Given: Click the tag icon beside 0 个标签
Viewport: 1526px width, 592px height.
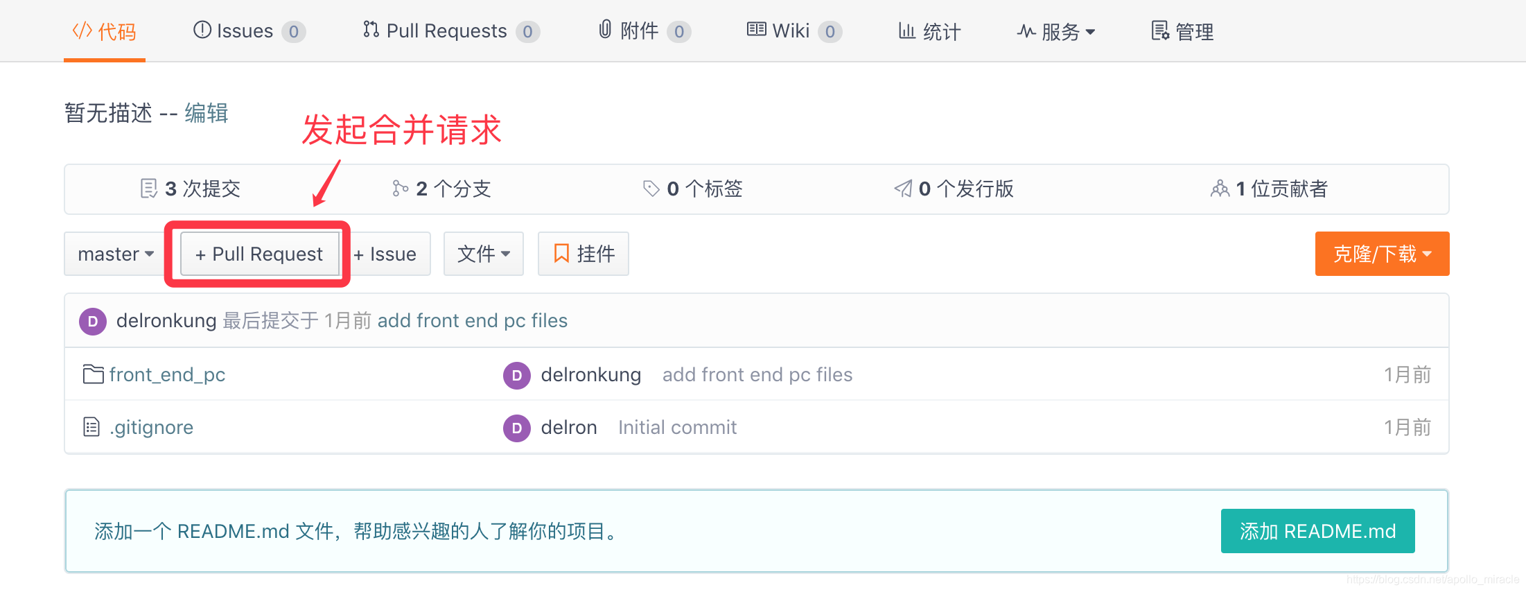Looking at the screenshot, I should [651, 189].
